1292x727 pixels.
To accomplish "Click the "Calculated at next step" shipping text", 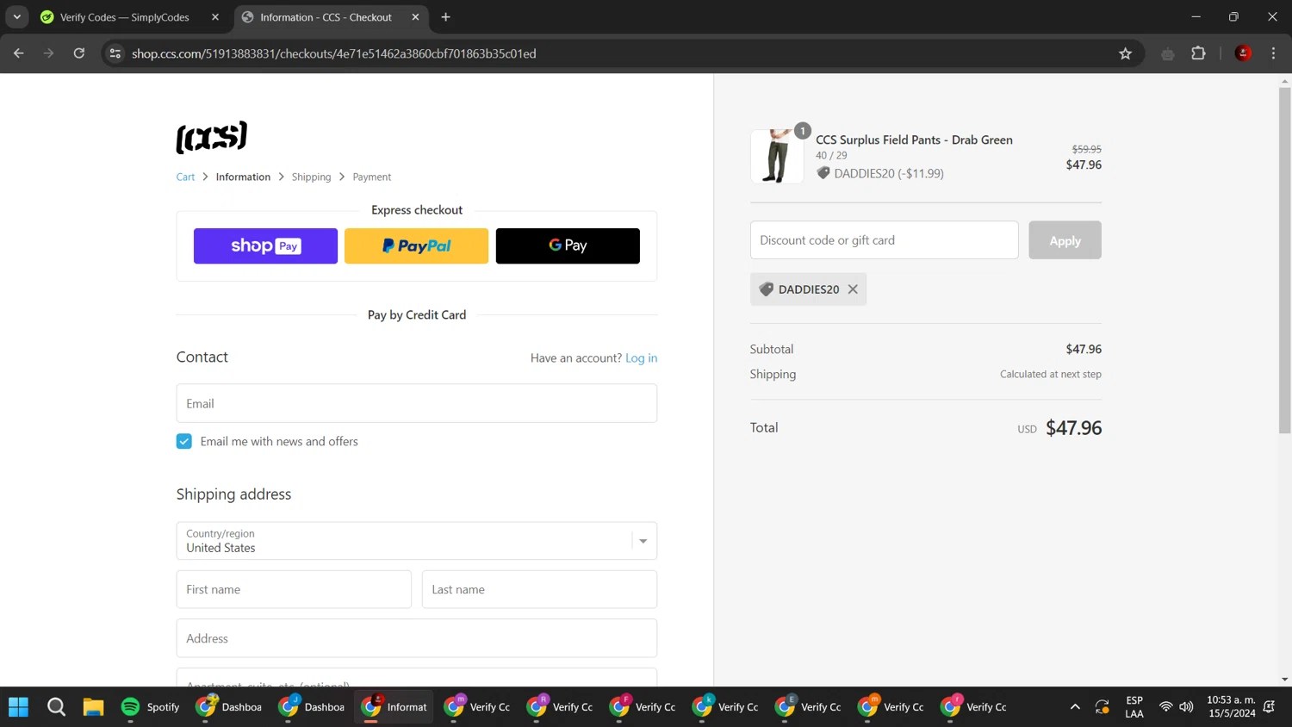I will pyautogui.click(x=1051, y=374).
